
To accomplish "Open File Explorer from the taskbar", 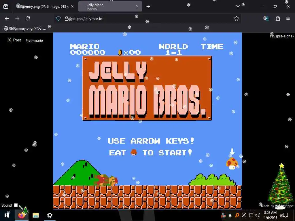I will (35, 215).
